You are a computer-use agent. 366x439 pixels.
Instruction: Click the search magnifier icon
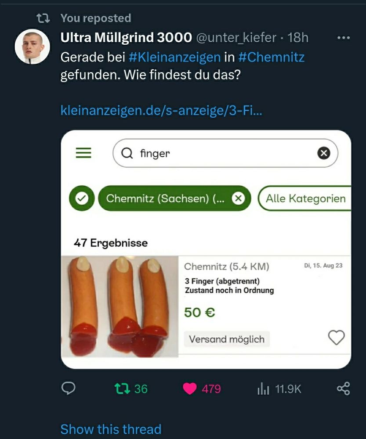coord(127,153)
